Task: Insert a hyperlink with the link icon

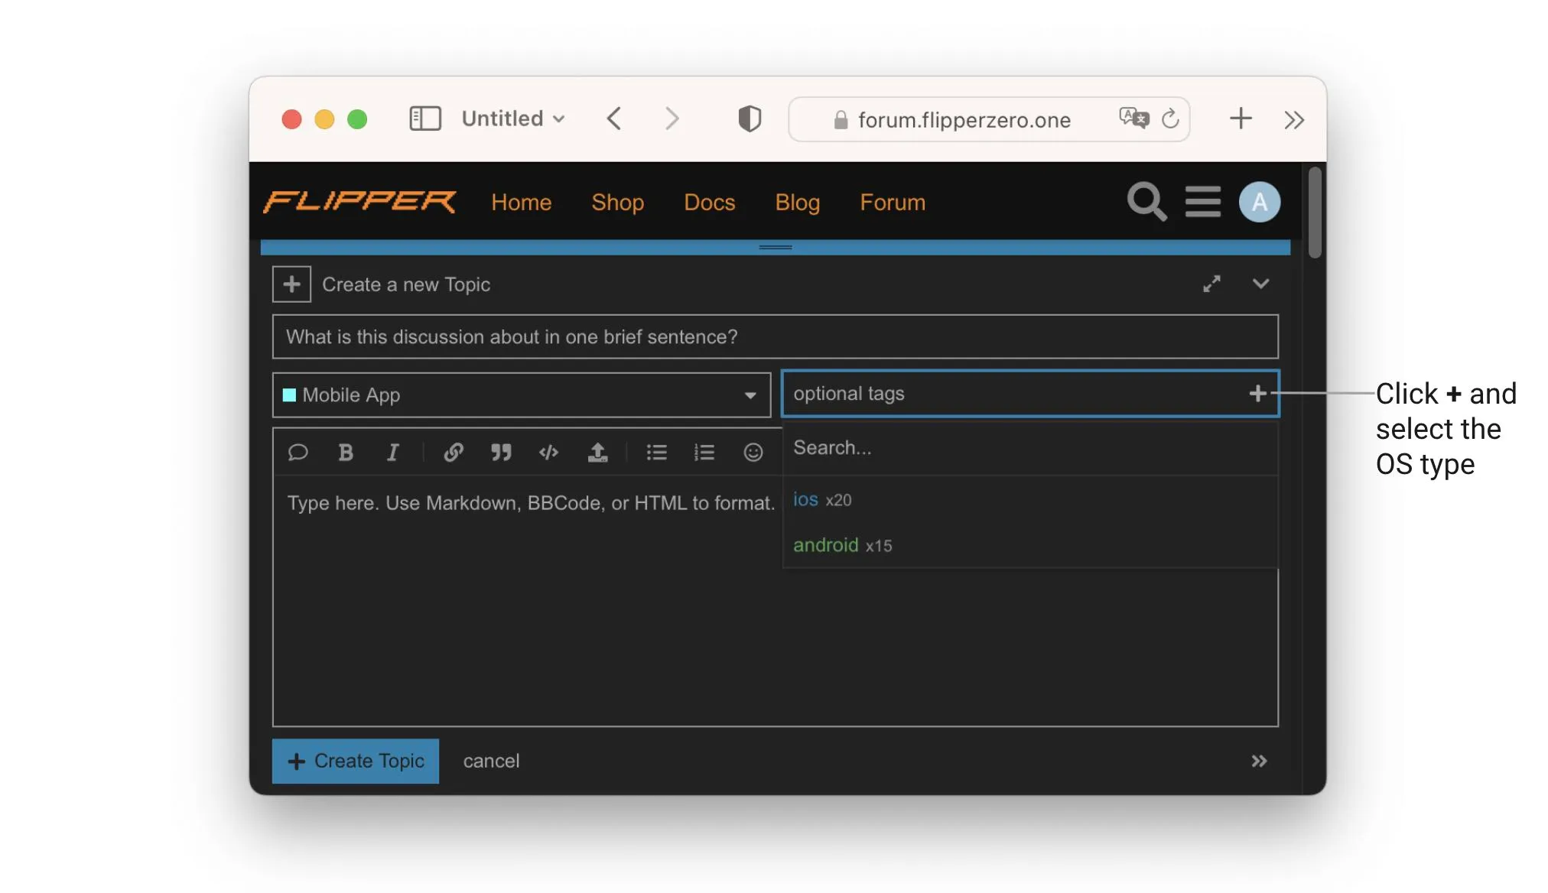Action: coord(454,453)
